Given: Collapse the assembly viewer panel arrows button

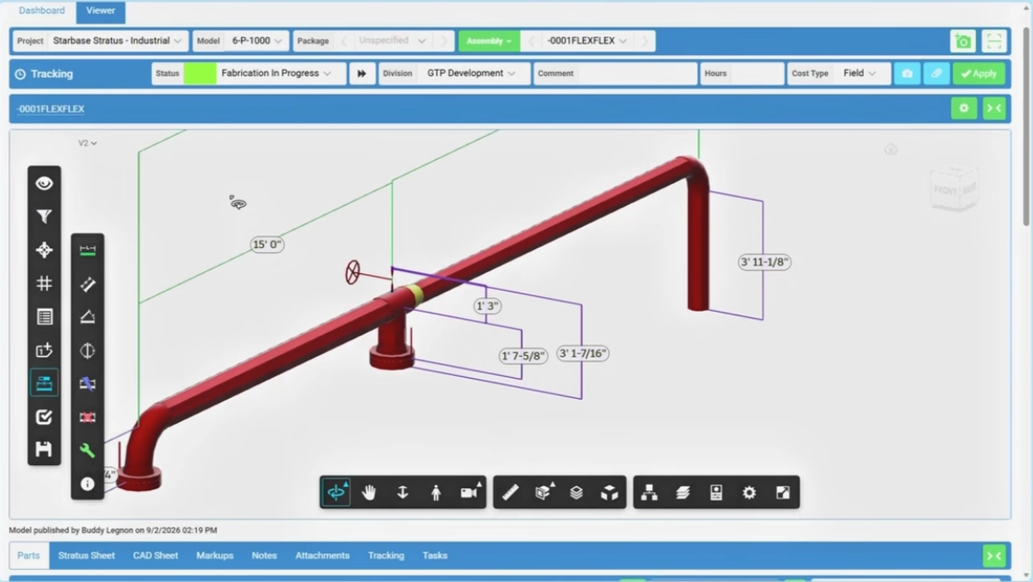Looking at the screenshot, I should tap(994, 108).
